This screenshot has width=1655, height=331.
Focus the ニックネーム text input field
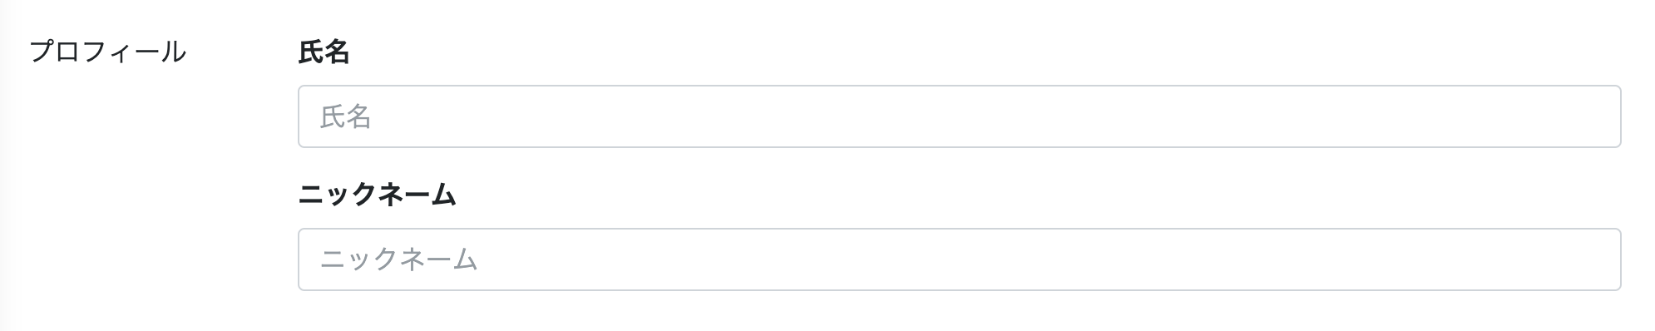click(959, 259)
